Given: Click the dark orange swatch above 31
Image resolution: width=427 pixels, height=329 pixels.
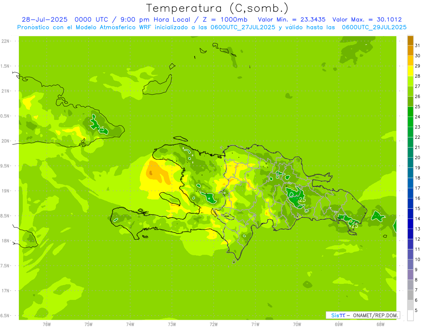Looking at the screenshot, I should (410, 40).
